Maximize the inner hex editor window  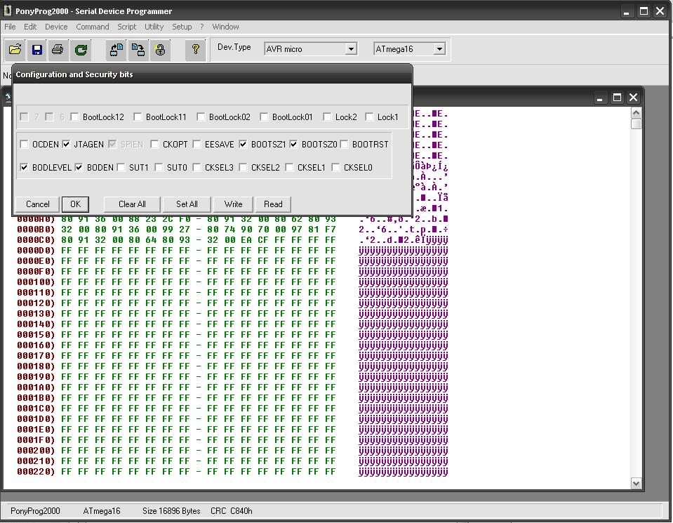pyautogui.click(x=617, y=98)
